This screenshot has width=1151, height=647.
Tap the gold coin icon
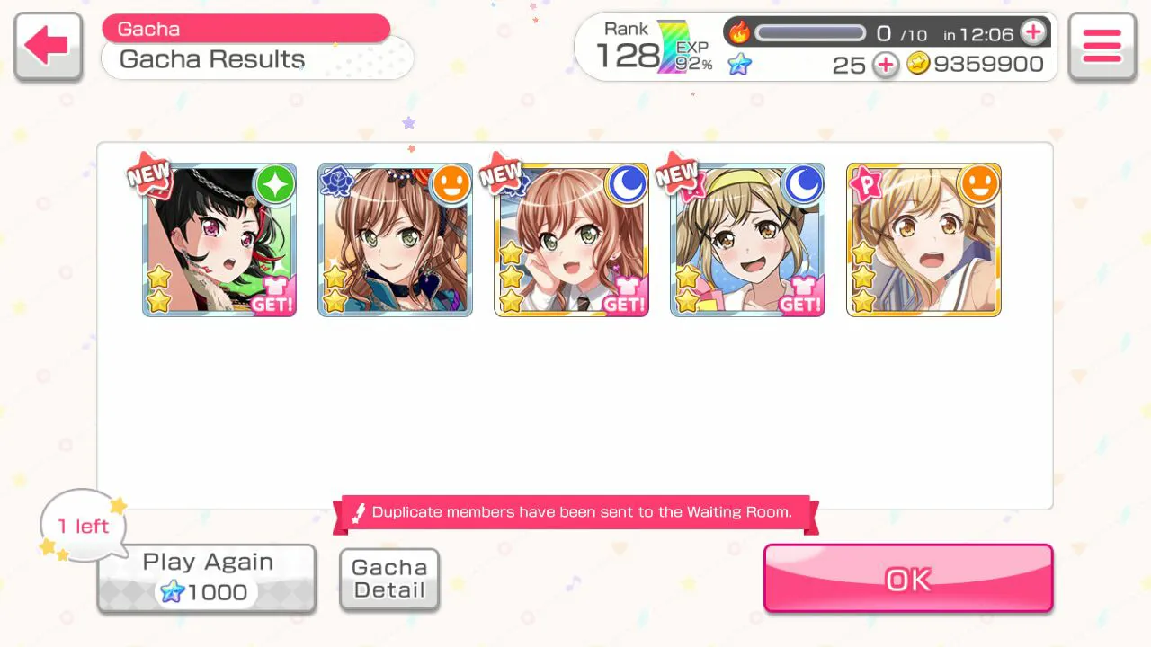[x=917, y=64]
